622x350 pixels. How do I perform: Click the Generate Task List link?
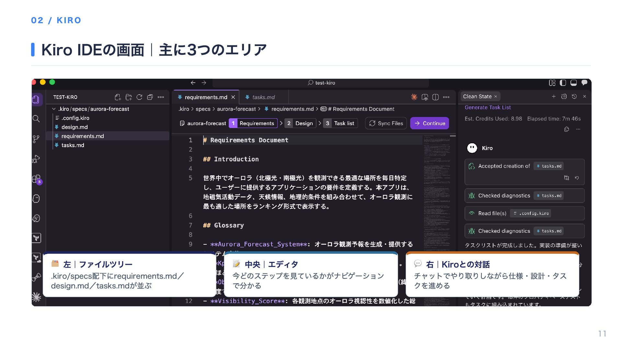488,108
